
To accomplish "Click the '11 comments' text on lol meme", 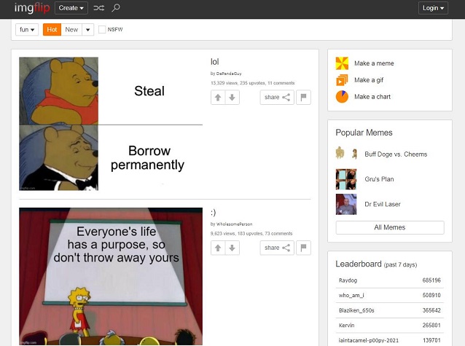I will [281, 83].
